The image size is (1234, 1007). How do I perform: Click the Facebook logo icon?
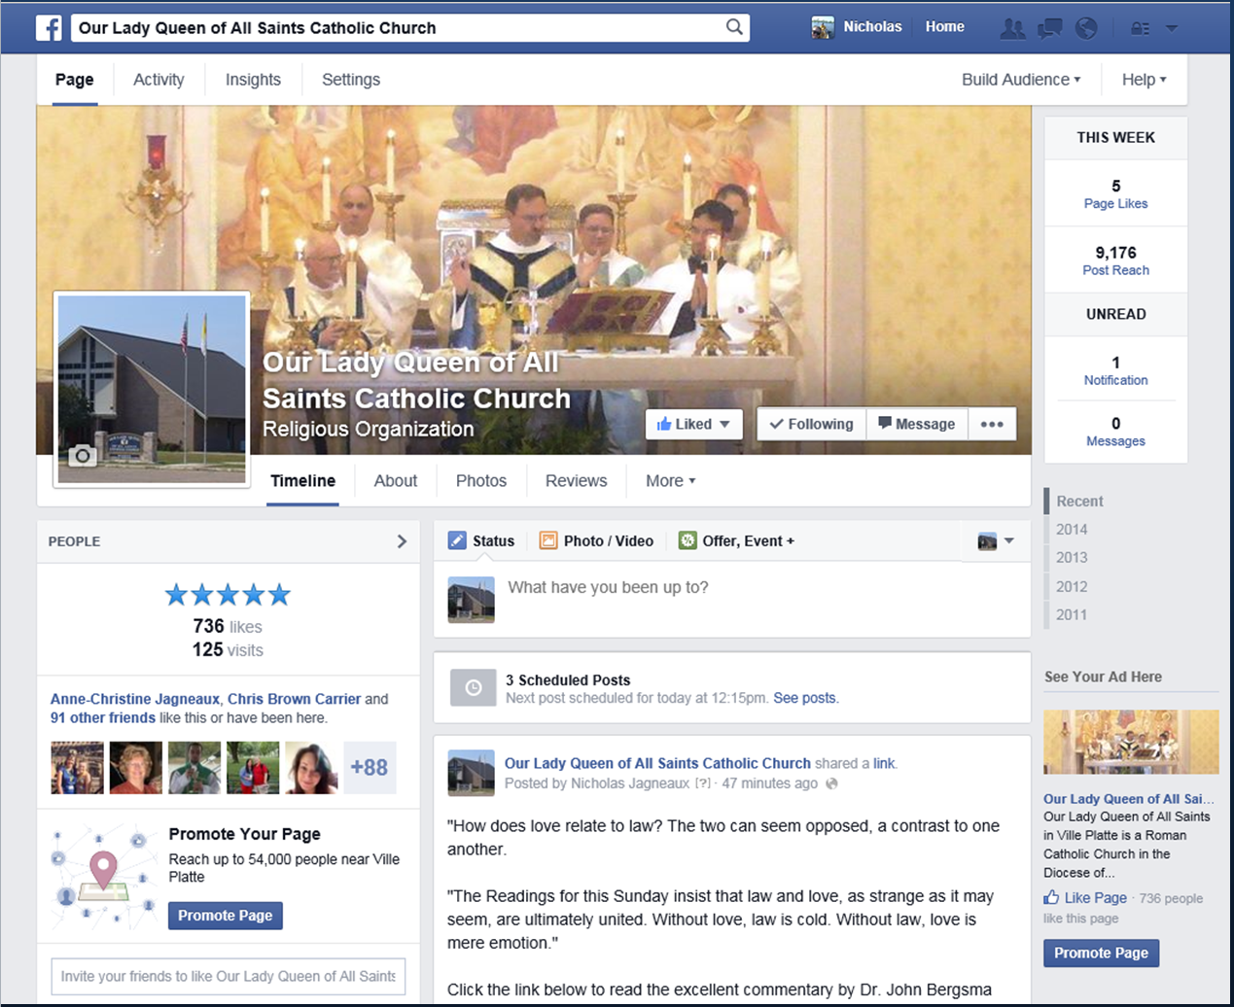point(49,27)
